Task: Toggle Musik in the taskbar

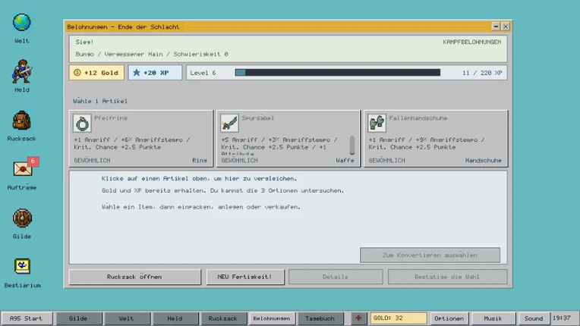Action: tap(493, 318)
